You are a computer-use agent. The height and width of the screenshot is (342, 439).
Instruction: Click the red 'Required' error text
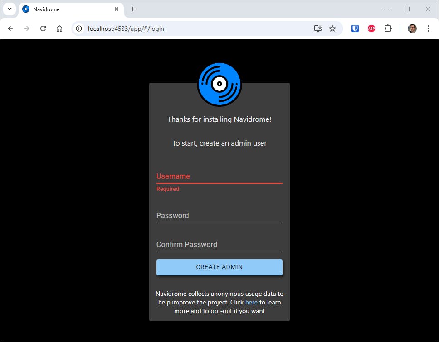[x=168, y=189]
